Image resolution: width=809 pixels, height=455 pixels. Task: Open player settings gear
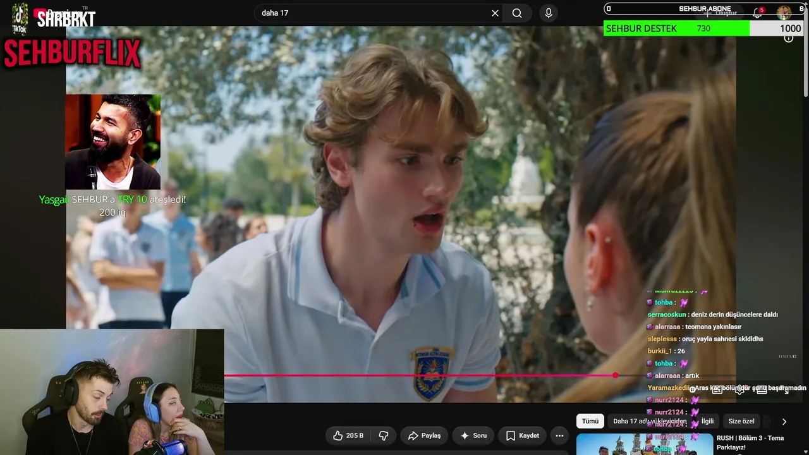coord(739,389)
